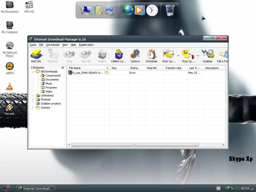This screenshot has height=192, width=256.
Task: Open the View menu
Action: point(65,45)
